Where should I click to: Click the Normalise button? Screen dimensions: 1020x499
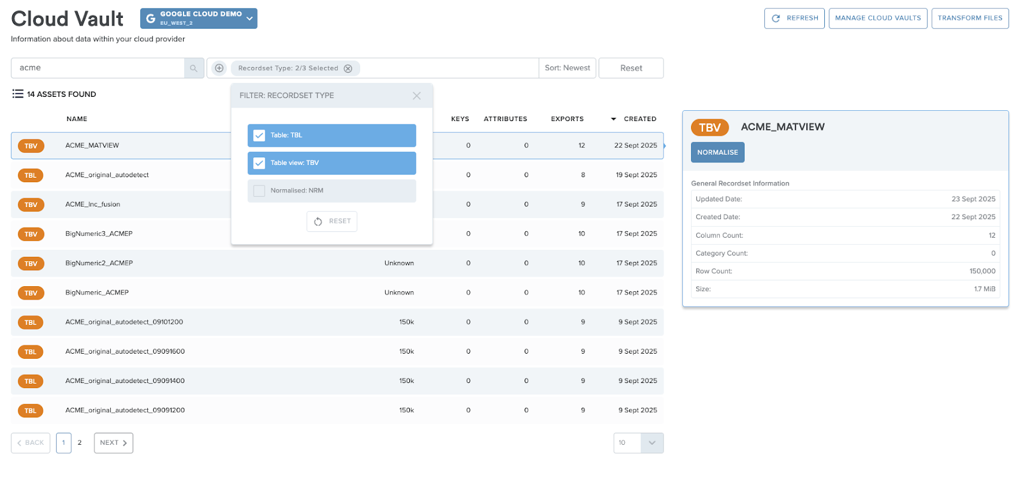pos(717,152)
